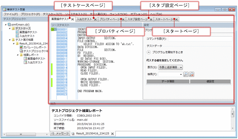Close the スタートページ tab

(x=176, y=20)
